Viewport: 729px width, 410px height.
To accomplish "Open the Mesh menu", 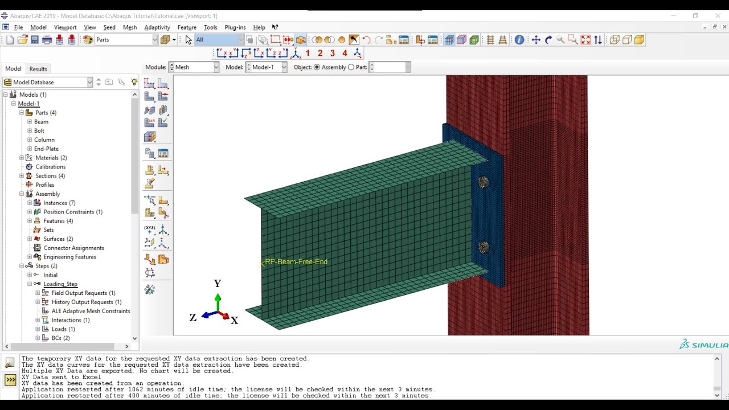I will coord(130,27).
